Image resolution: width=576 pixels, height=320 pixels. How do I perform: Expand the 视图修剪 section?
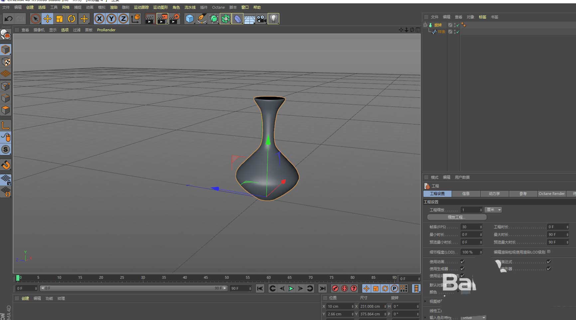pyautogui.click(x=426, y=301)
